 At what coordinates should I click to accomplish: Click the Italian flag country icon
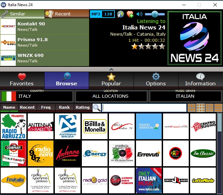click(9, 96)
